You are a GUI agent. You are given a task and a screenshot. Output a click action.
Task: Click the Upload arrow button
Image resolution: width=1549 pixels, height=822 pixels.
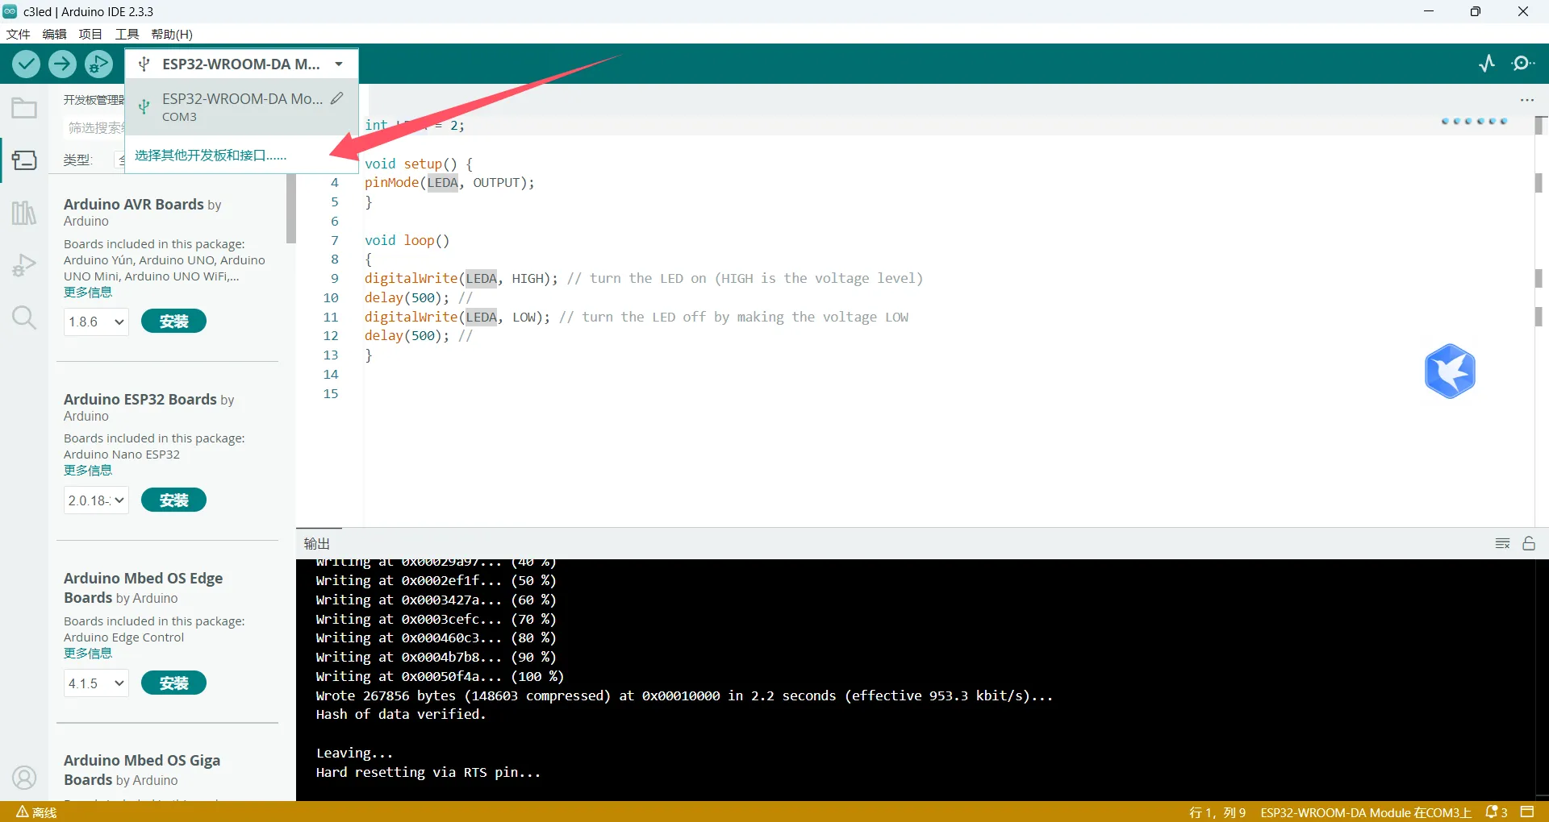[x=62, y=64]
